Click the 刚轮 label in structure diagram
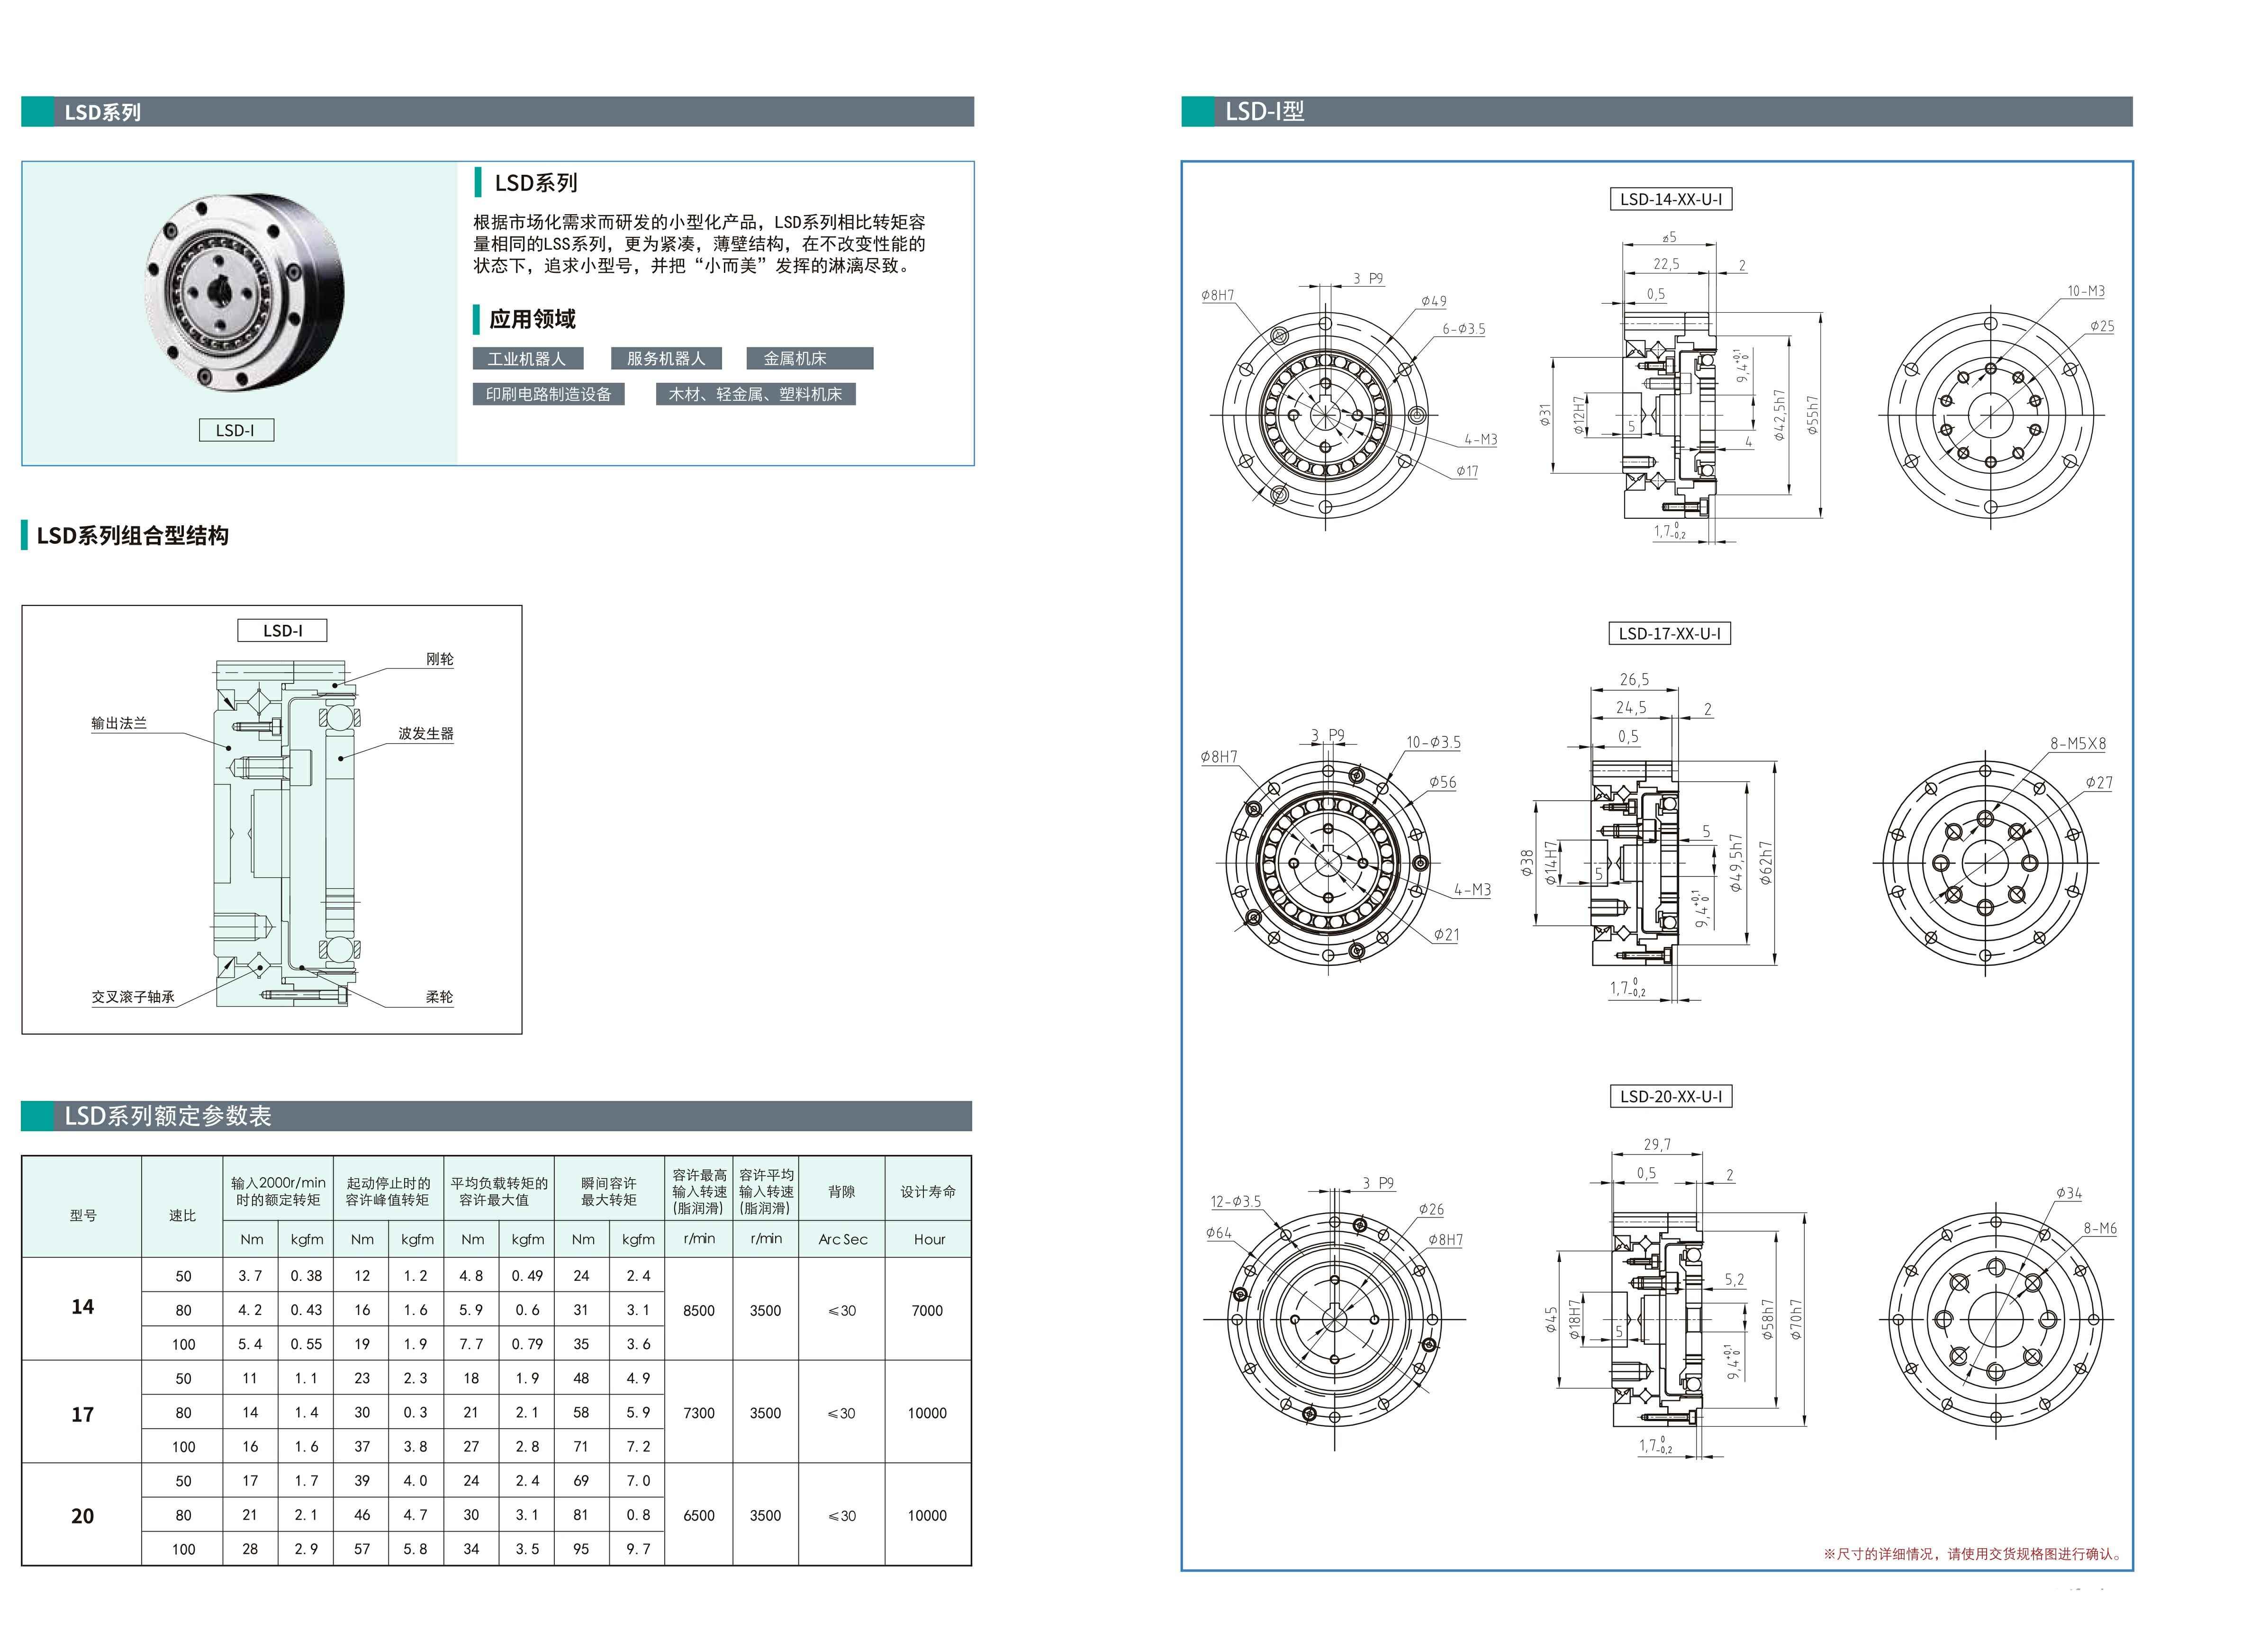Viewport: 2268px width, 1631px height. click(x=440, y=659)
